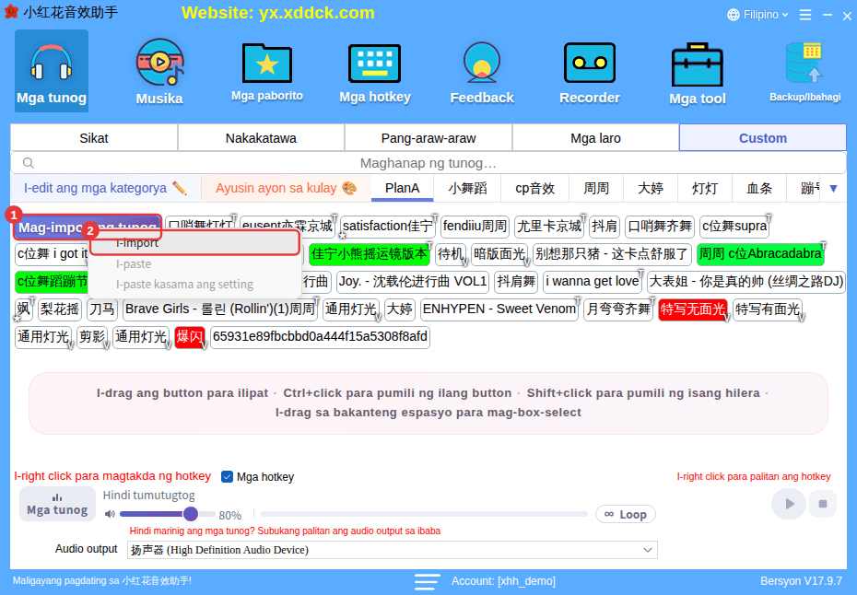Image resolution: width=857 pixels, height=595 pixels.
Task: Play the fendiiu周周 sound button
Action: click(x=475, y=227)
